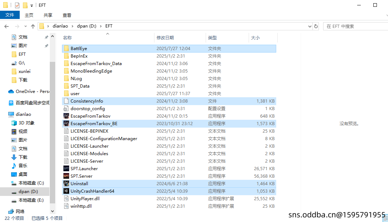The image size is (388, 222).
Task: Expand the chevron after dpan (D:) in path
Action: point(101,26)
